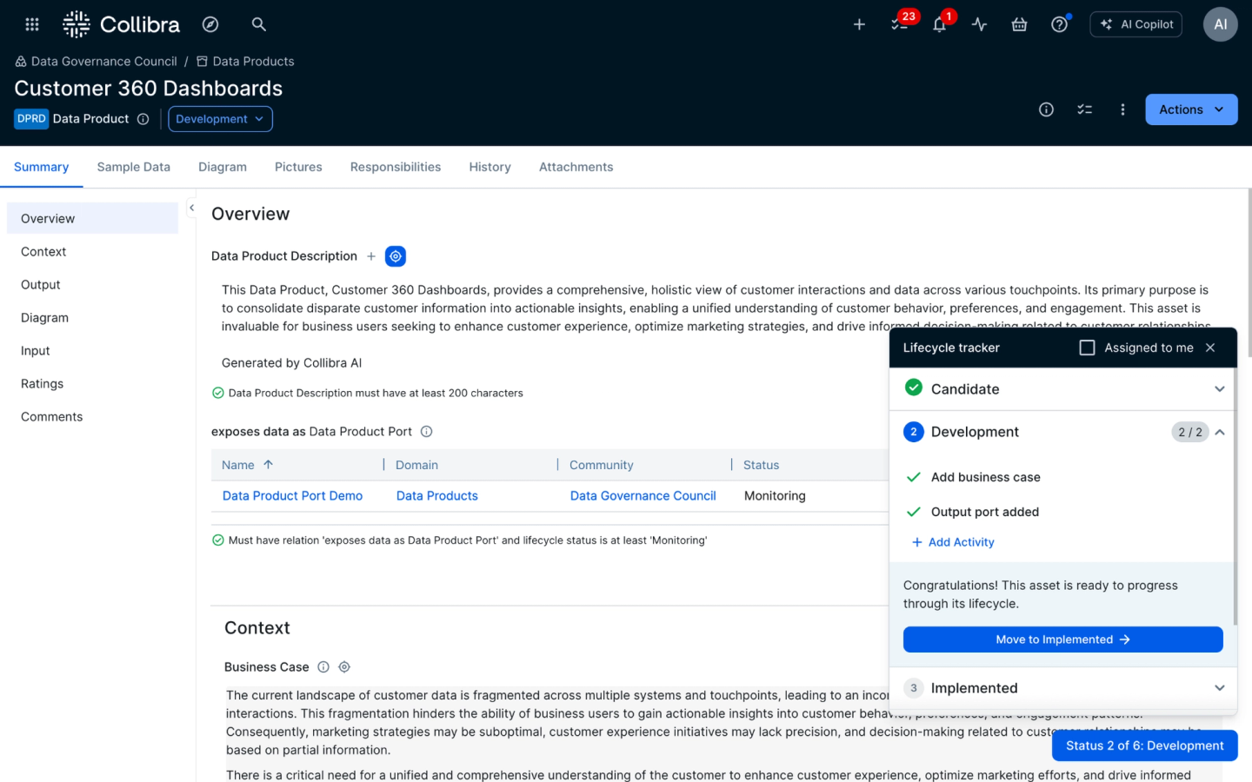Click blue target icon beside Data Product Description

pyautogui.click(x=396, y=256)
